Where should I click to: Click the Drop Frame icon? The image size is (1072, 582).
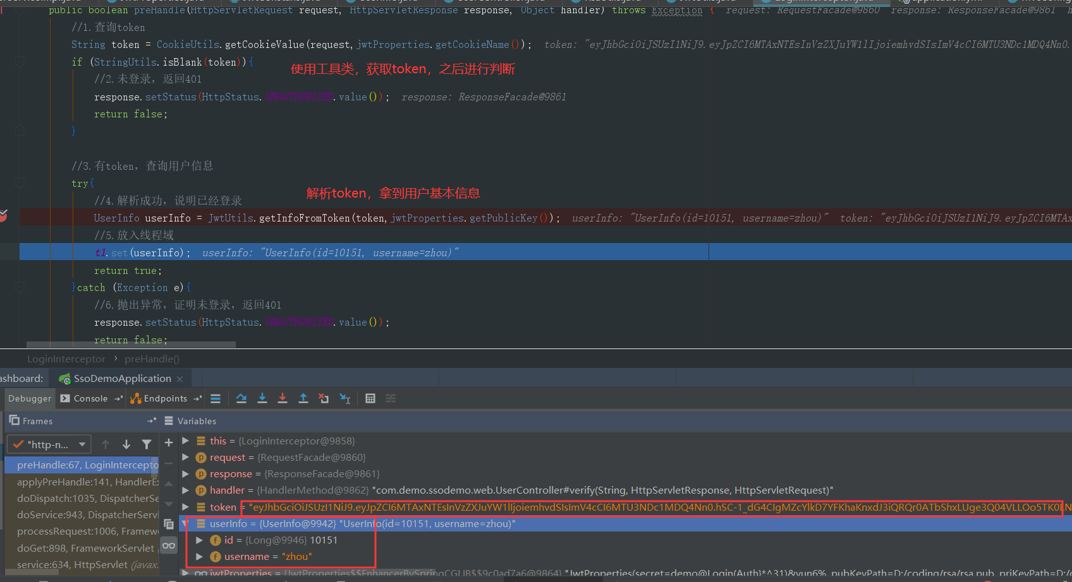pos(324,398)
